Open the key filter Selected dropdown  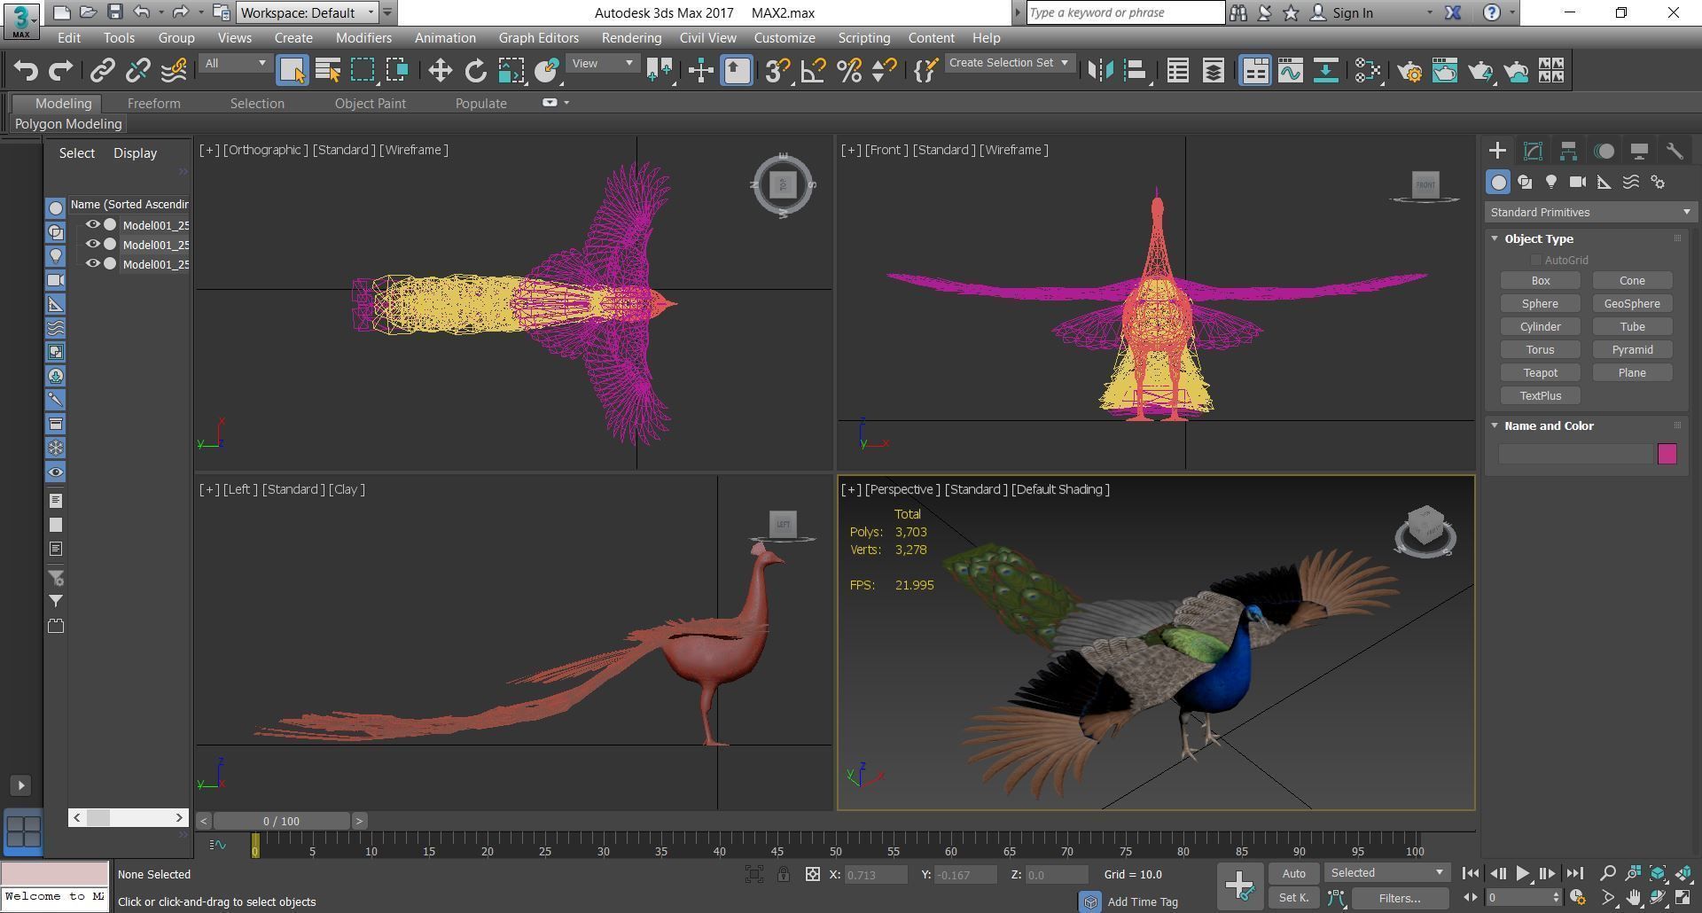tap(1386, 873)
